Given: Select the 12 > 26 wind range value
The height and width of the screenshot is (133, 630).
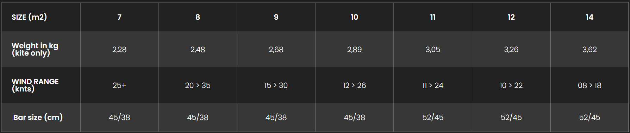Looking at the screenshot, I should (354, 85).
